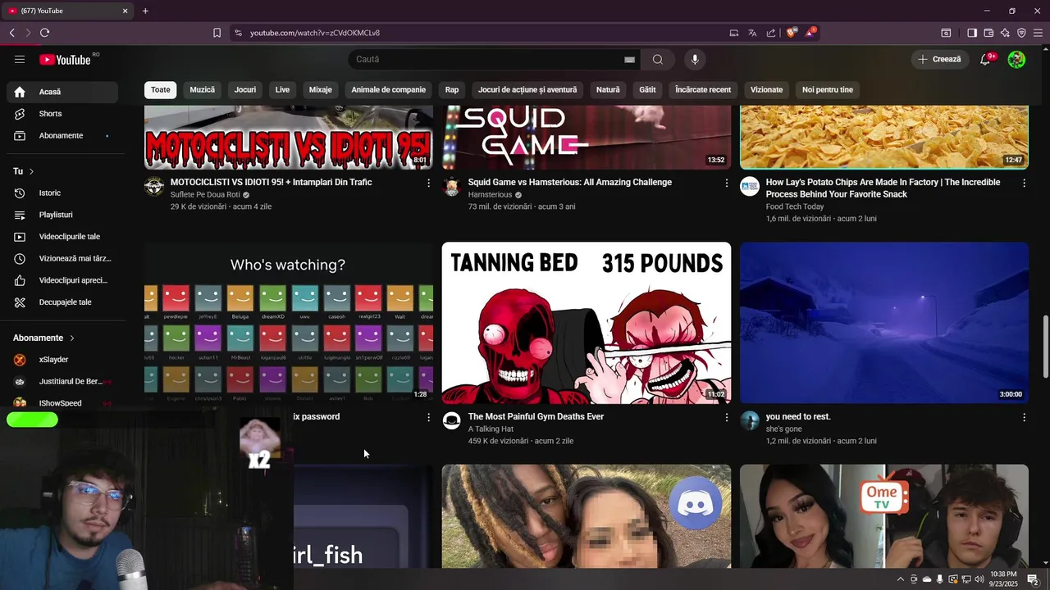Select the Natură filter chip
The image size is (1050, 590).
pyautogui.click(x=608, y=89)
